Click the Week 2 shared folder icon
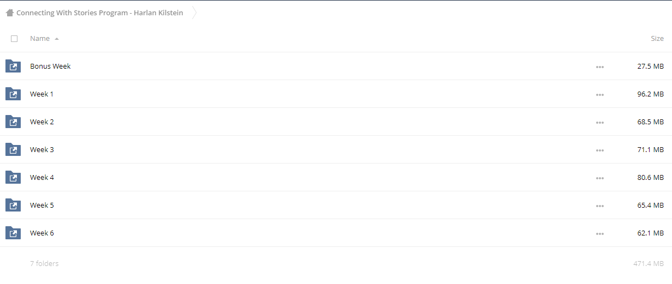Image resolution: width=672 pixels, height=284 pixels. tap(13, 122)
